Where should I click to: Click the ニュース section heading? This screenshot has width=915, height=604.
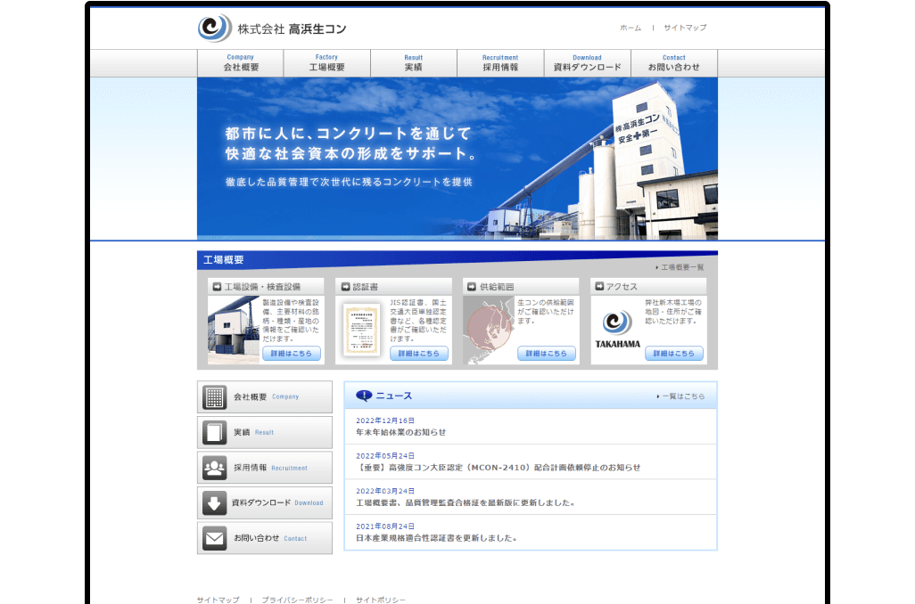point(394,396)
